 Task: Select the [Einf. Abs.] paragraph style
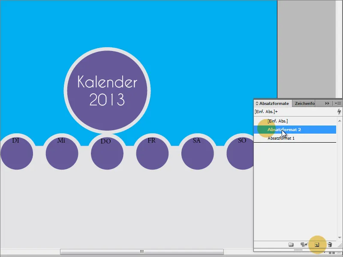pos(295,121)
